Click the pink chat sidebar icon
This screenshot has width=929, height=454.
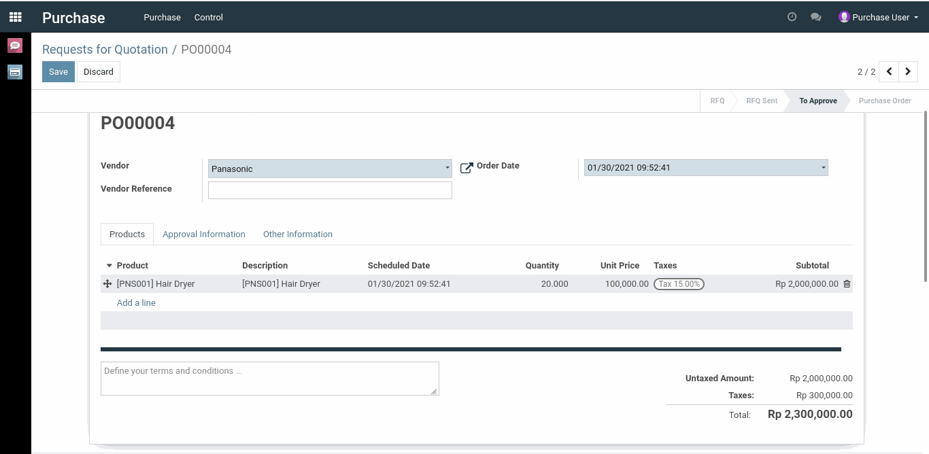(15, 46)
